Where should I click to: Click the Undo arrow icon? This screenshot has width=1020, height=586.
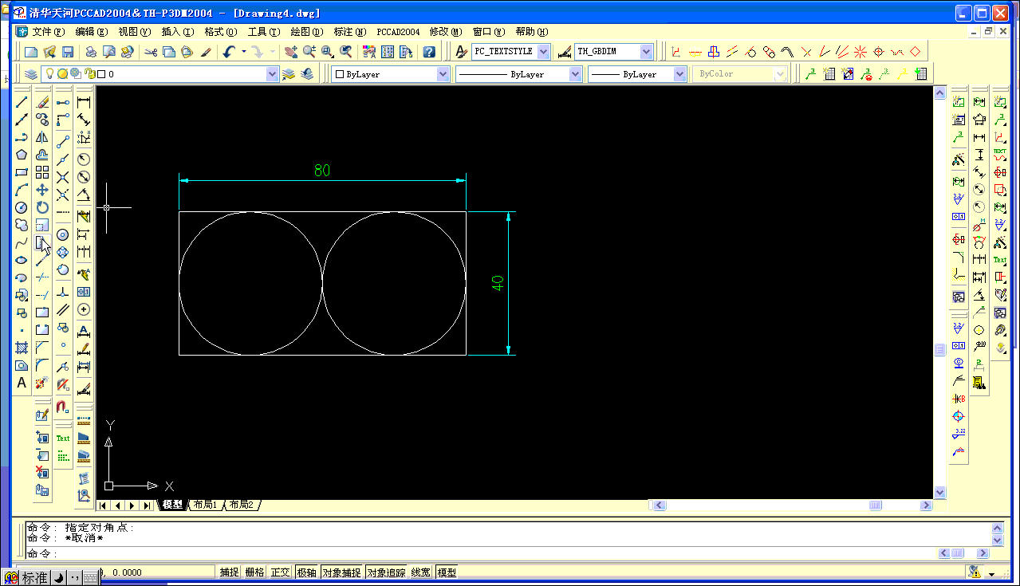[x=229, y=52]
